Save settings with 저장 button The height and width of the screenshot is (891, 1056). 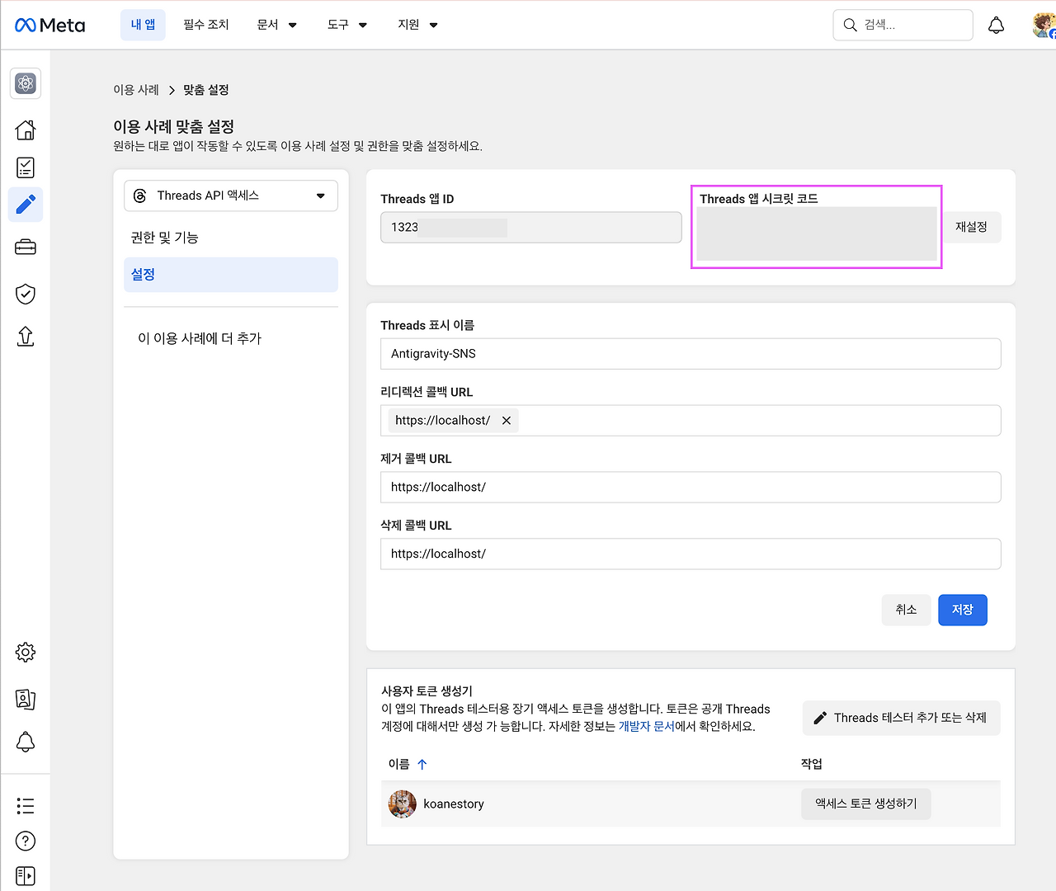pos(963,610)
